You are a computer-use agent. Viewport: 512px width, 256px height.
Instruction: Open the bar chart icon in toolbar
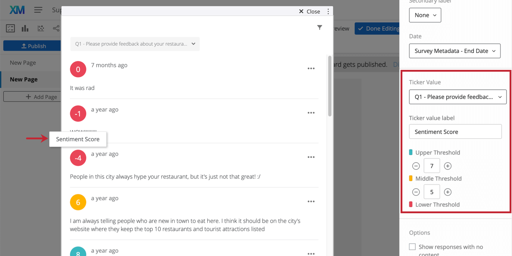[25, 29]
